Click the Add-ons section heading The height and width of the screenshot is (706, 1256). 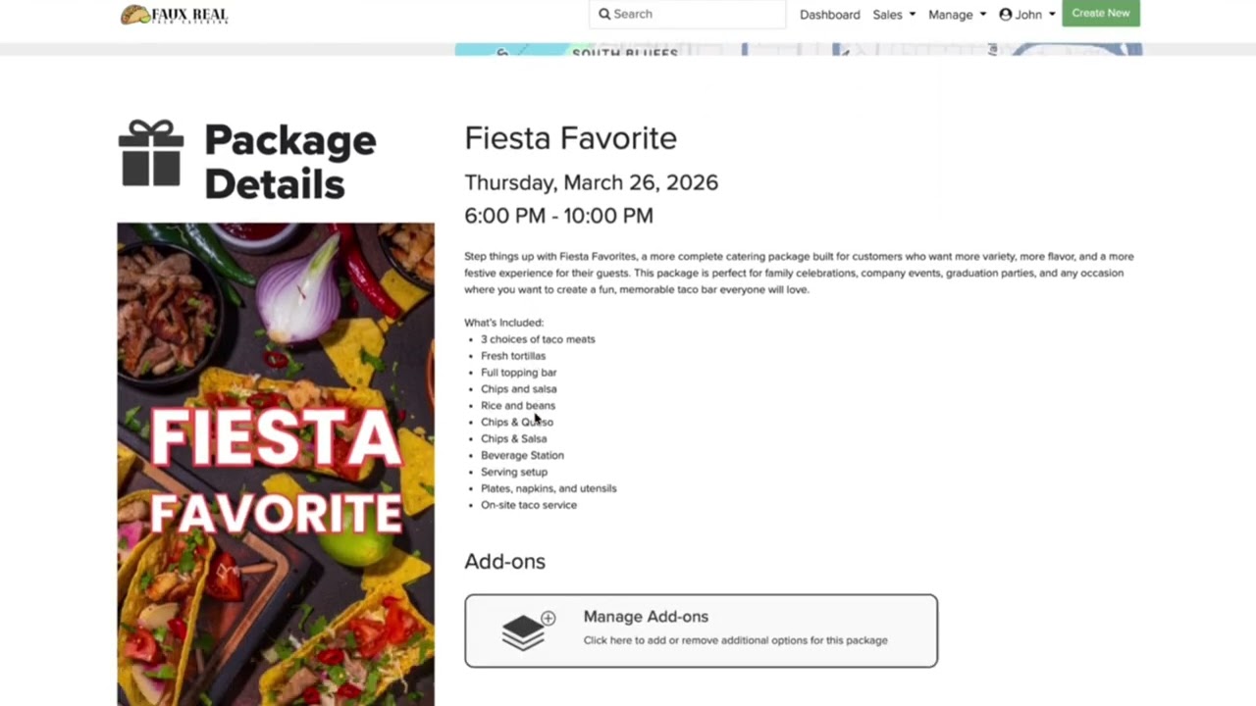pos(504,562)
